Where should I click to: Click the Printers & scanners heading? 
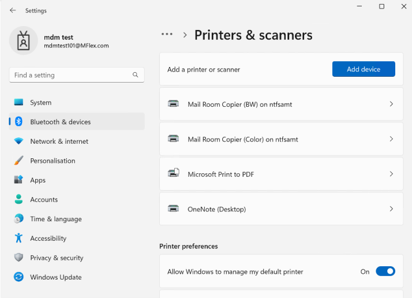pyautogui.click(x=253, y=35)
